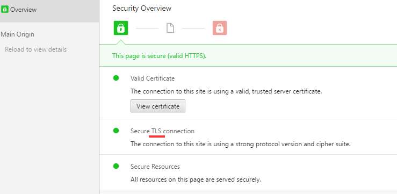This screenshot has height=194, width=397.
Task: Click the Valid Certificate title
Action: click(x=153, y=78)
